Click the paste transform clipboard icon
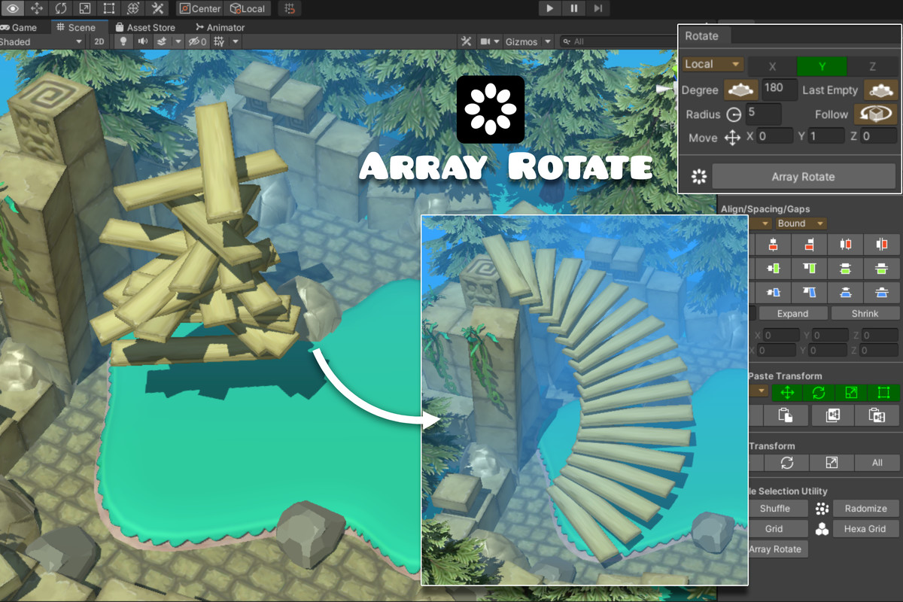Viewport: 903px width, 602px height. coord(786,415)
